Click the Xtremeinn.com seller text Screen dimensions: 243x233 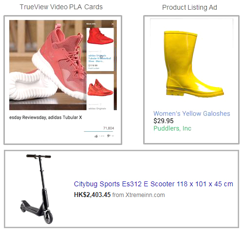click(145, 195)
